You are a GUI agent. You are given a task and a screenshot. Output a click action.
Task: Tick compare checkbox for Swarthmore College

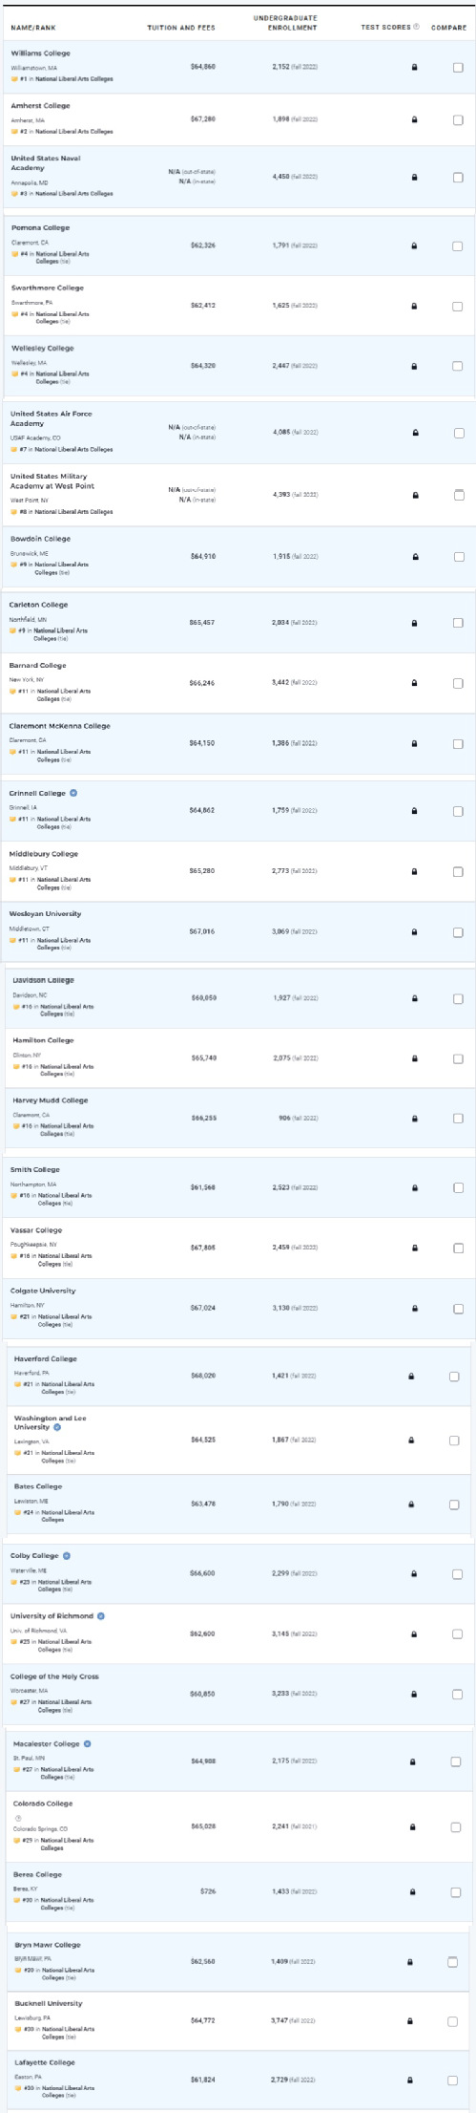tap(458, 306)
